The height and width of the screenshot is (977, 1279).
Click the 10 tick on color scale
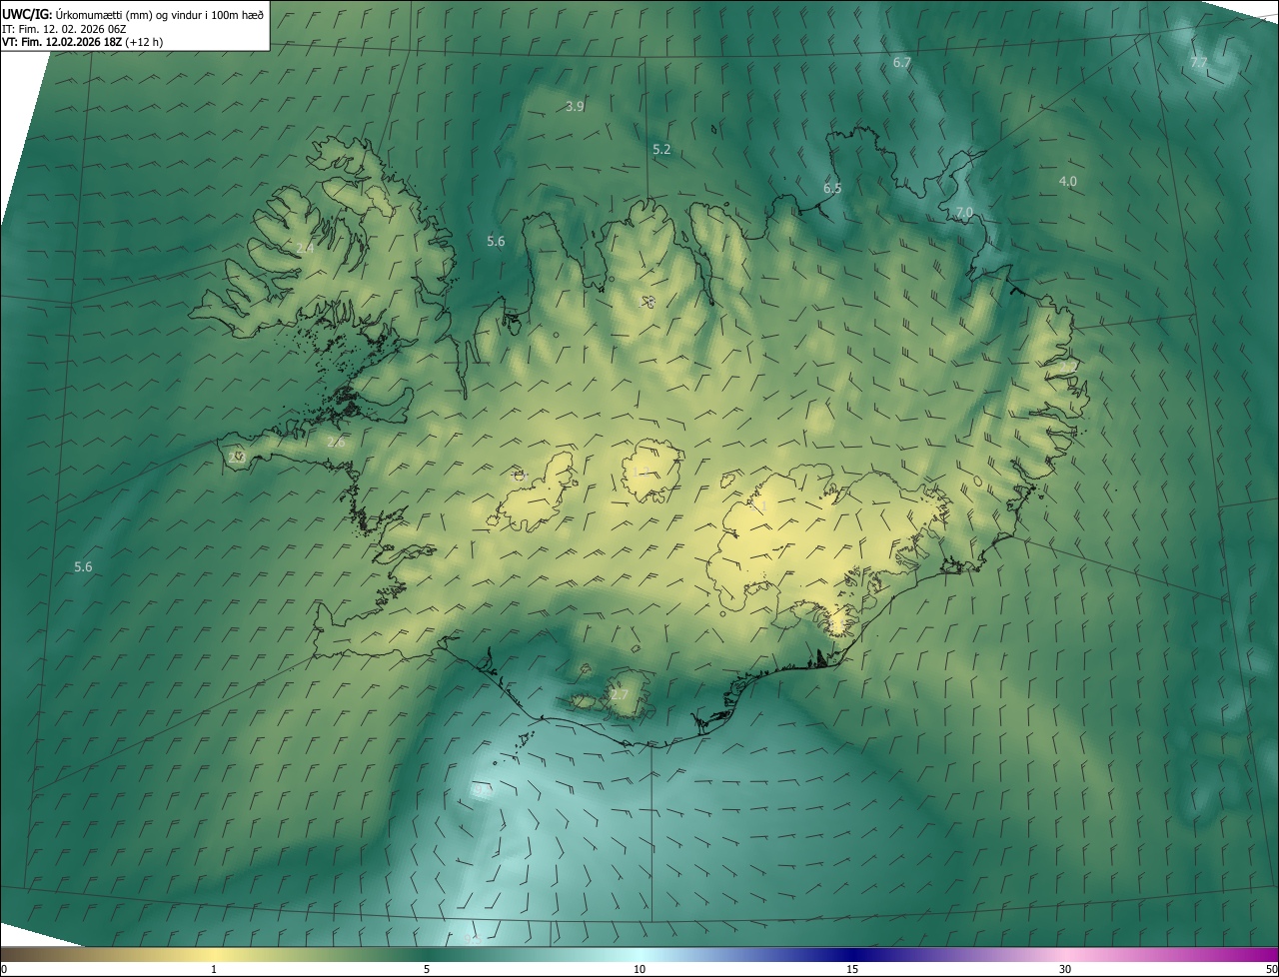639,969
